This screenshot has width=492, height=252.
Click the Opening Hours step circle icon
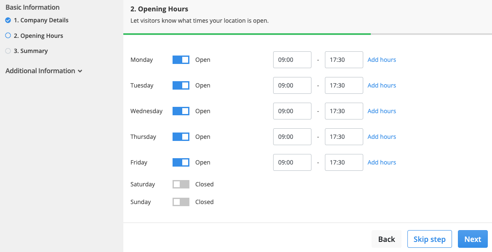(x=8, y=35)
